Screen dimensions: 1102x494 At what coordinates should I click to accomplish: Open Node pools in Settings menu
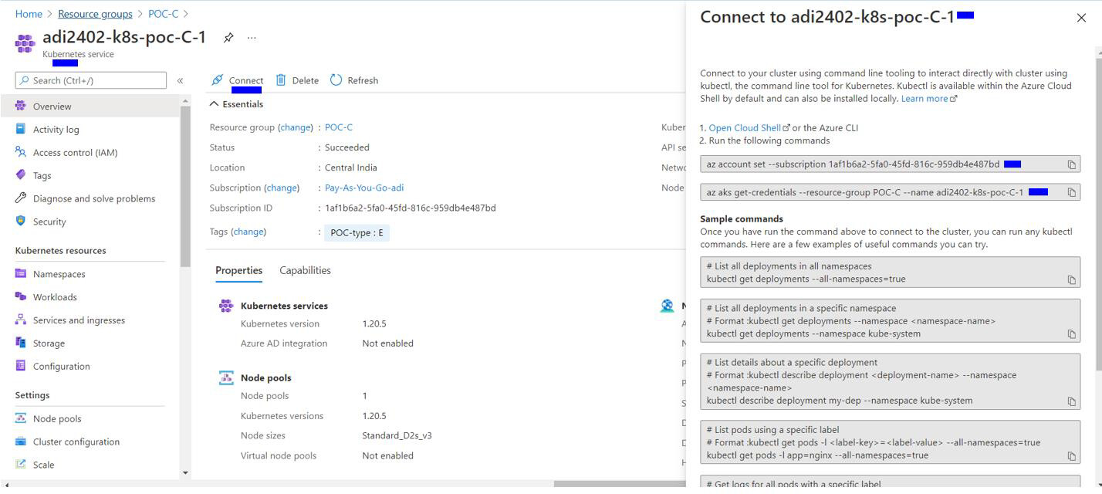coord(57,418)
